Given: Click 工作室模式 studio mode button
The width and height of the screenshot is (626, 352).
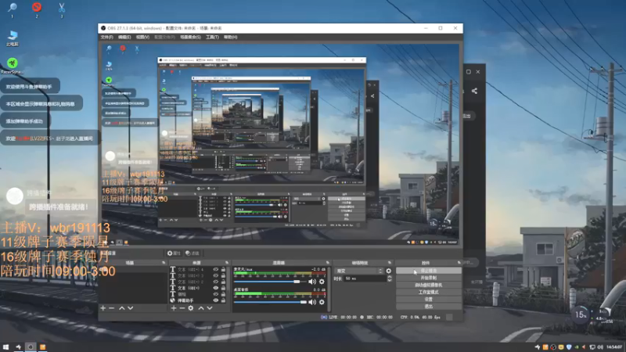Looking at the screenshot, I should click(428, 292).
